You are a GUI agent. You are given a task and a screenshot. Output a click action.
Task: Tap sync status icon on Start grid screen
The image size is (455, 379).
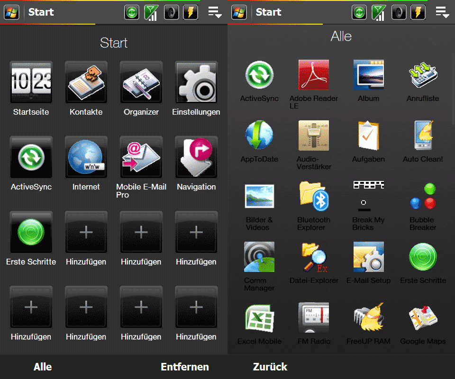point(132,12)
